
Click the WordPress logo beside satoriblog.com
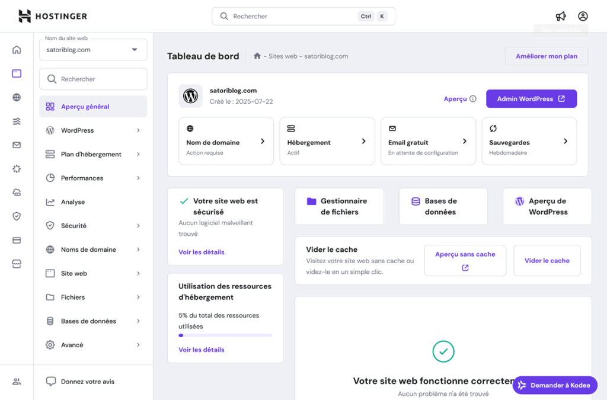click(x=190, y=96)
